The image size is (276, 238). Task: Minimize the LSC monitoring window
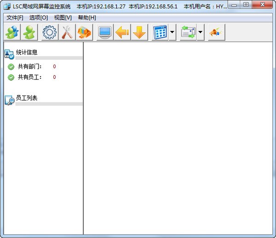pyautogui.click(x=234, y=5)
